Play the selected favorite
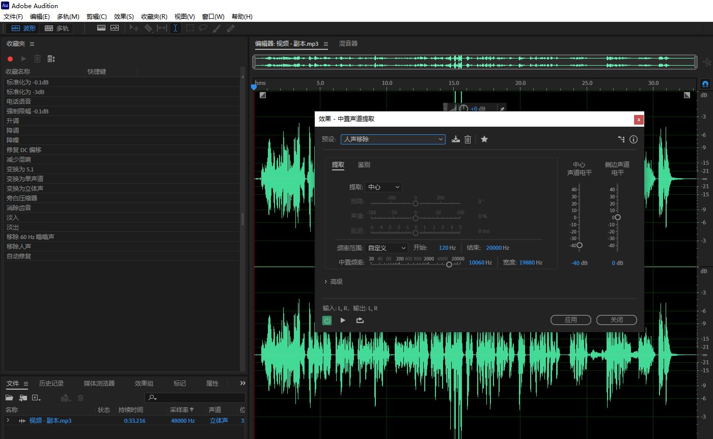This screenshot has height=439, width=713. tap(23, 59)
